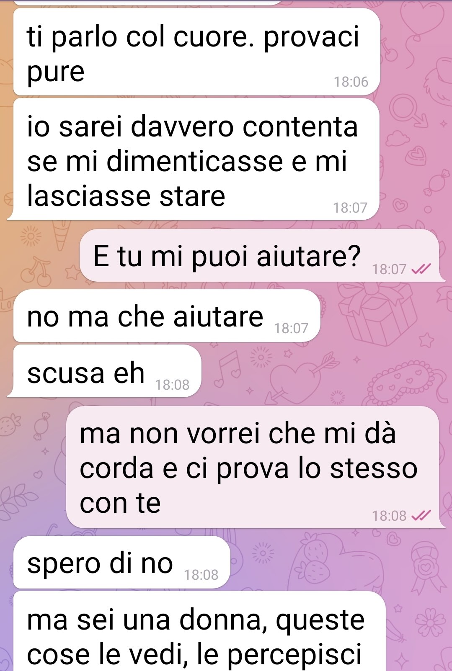Tap the message "ma sei una donna, queste cose"

199,631
